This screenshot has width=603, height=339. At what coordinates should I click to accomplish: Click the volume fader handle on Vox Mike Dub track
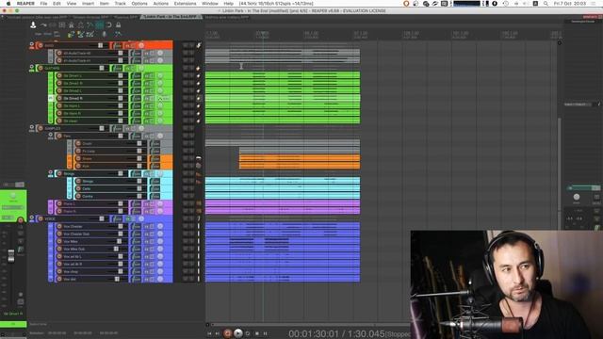116,249
